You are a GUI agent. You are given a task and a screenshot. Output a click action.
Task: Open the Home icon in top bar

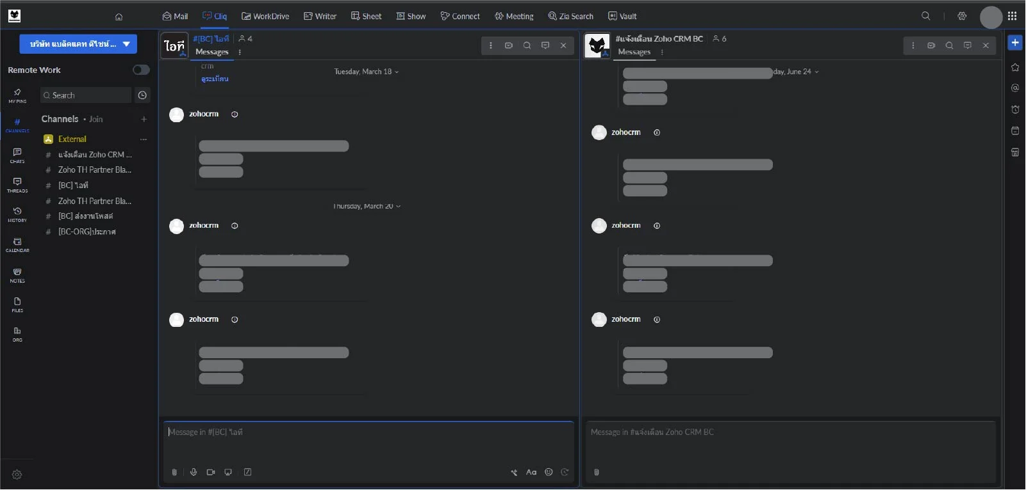tap(119, 17)
